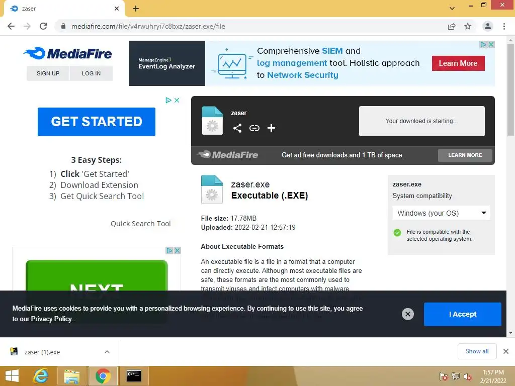Click the scrollbar down arrow
The width and height of the screenshot is (515, 386).
[510, 333]
